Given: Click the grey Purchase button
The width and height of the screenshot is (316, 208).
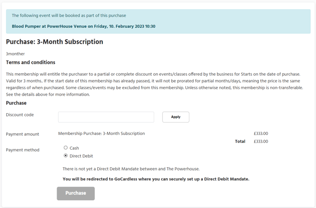Looking at the screenshot, I should pyautogui.click(x=76, y=193).
